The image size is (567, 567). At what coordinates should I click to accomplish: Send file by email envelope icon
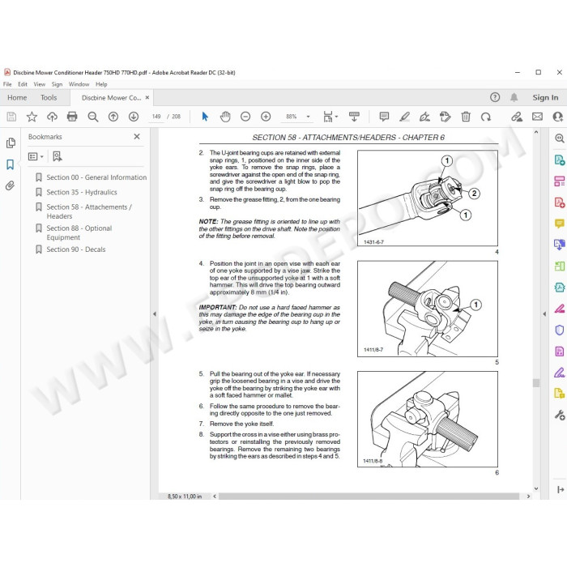(x=537, y=117)
